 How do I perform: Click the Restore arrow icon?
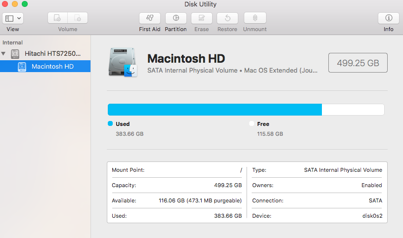pyautogui.click(x=227, y=18)
